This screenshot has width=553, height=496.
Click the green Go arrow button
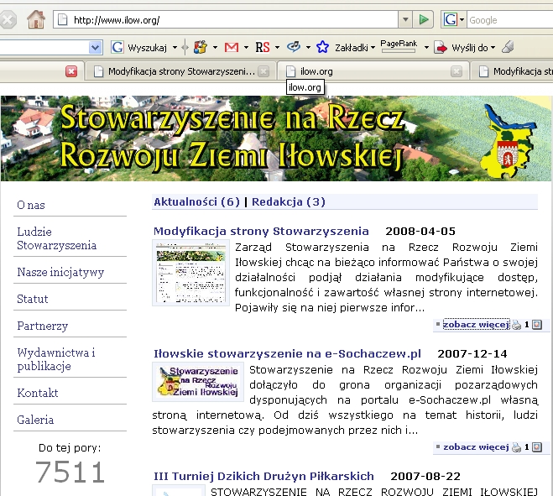[x=423, y=19]
